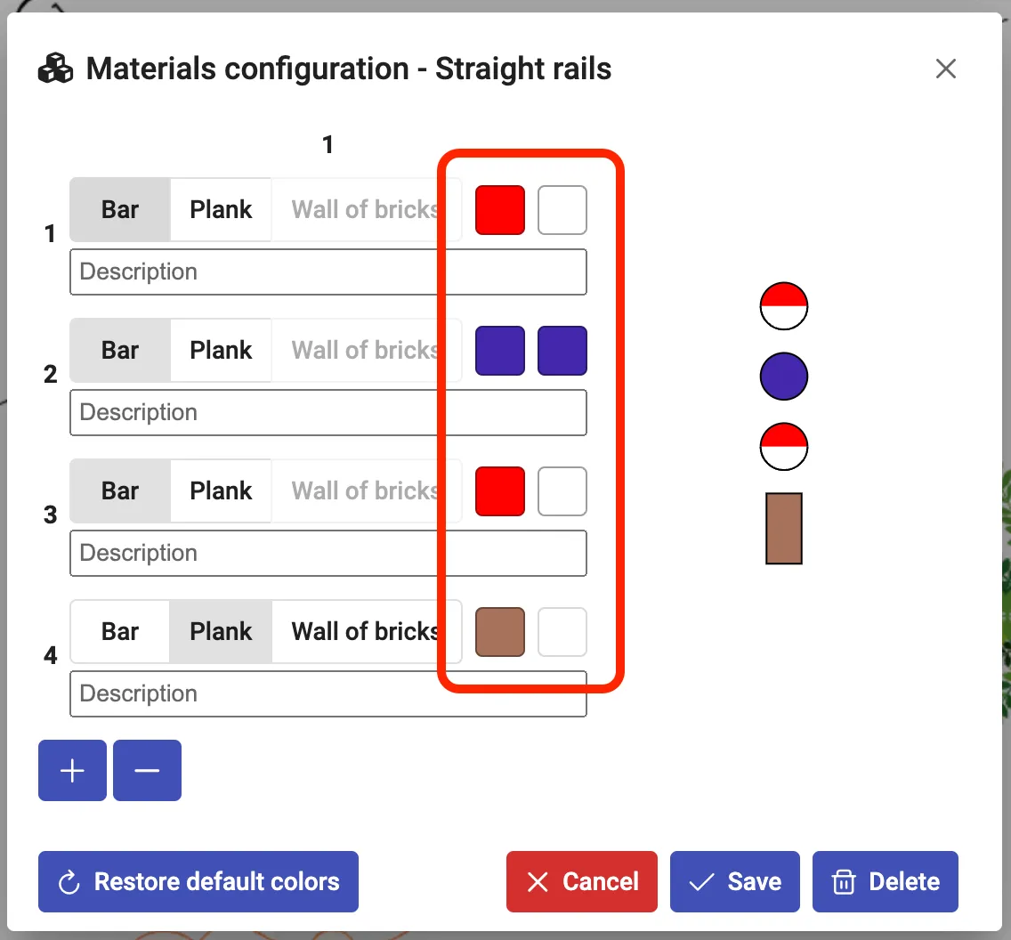Choose Wall of bricks for row 4
This screenshot has width=1011, height=940.
[365, 632]
